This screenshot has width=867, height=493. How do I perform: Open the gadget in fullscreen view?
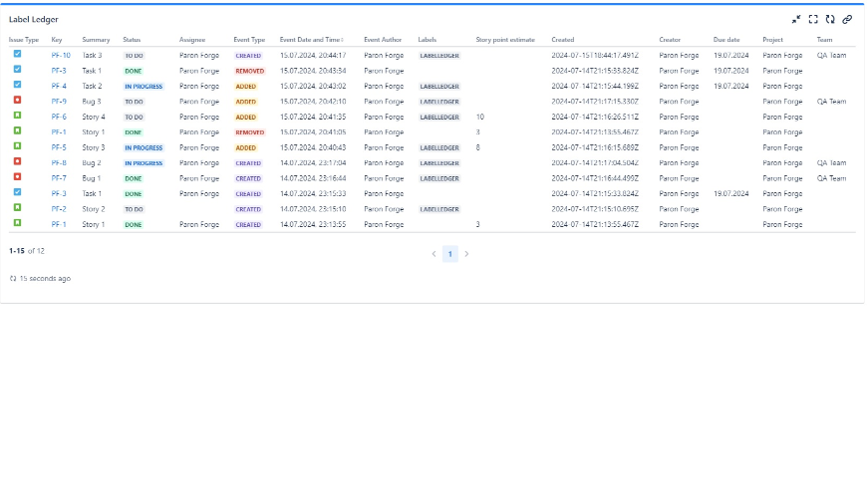click(x=813, y=19)
